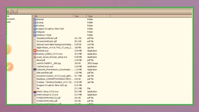Sort by the File column header
This screenshot has height=112, width=199.
click(53, 16)
